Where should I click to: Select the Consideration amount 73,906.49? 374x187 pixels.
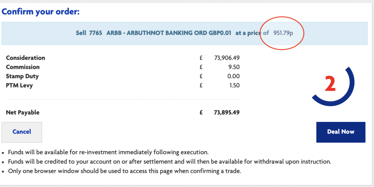tap(226, 58)
